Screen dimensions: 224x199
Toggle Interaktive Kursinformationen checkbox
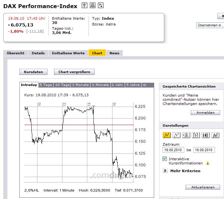point(165,159)
